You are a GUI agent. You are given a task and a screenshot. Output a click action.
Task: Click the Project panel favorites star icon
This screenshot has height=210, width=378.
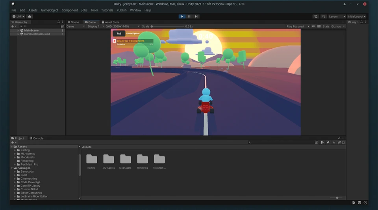(x=334, y=142)
